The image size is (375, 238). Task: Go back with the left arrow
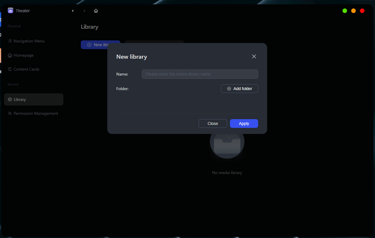click(x=73, y=11)
